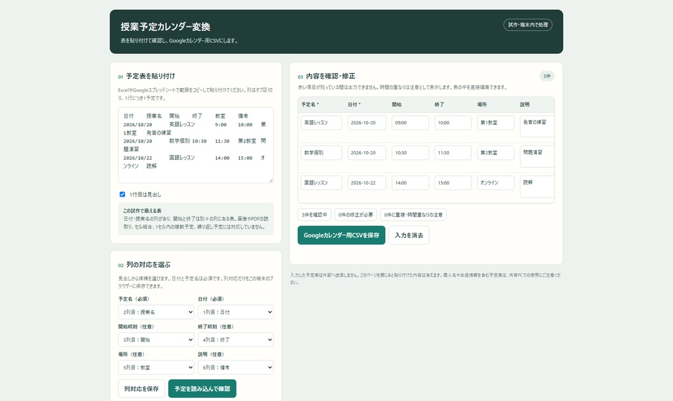Edit 英語レッスン row date 2026-10-20
The width and height of the screenshot is (673, 401).
tap(367, 123)
